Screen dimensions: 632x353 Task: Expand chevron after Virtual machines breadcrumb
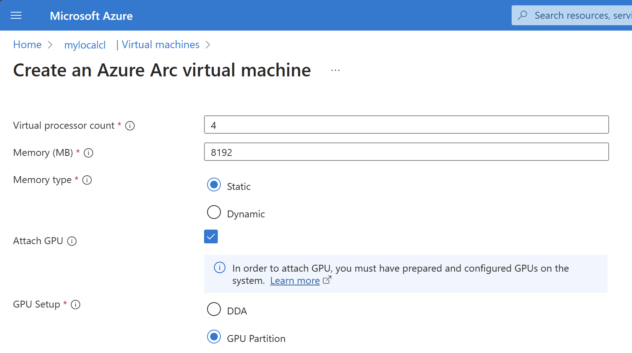coord(208,45)
